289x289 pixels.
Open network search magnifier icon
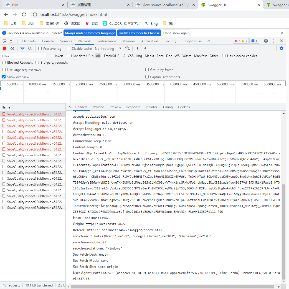click(x=30, y=48)
